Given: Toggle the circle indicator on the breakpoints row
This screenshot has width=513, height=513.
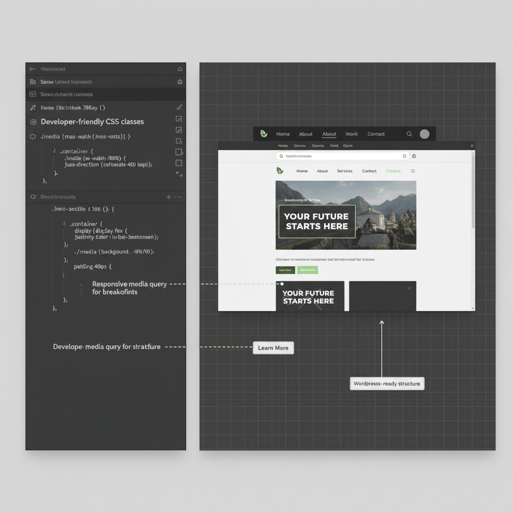Looking at the screenshot, I should point(33,196).
